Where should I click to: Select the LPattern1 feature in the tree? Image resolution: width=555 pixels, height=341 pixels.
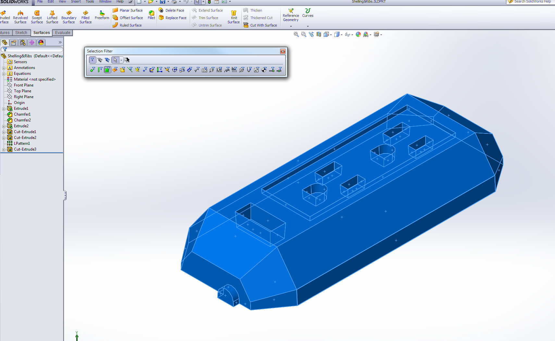coord(18,143)
